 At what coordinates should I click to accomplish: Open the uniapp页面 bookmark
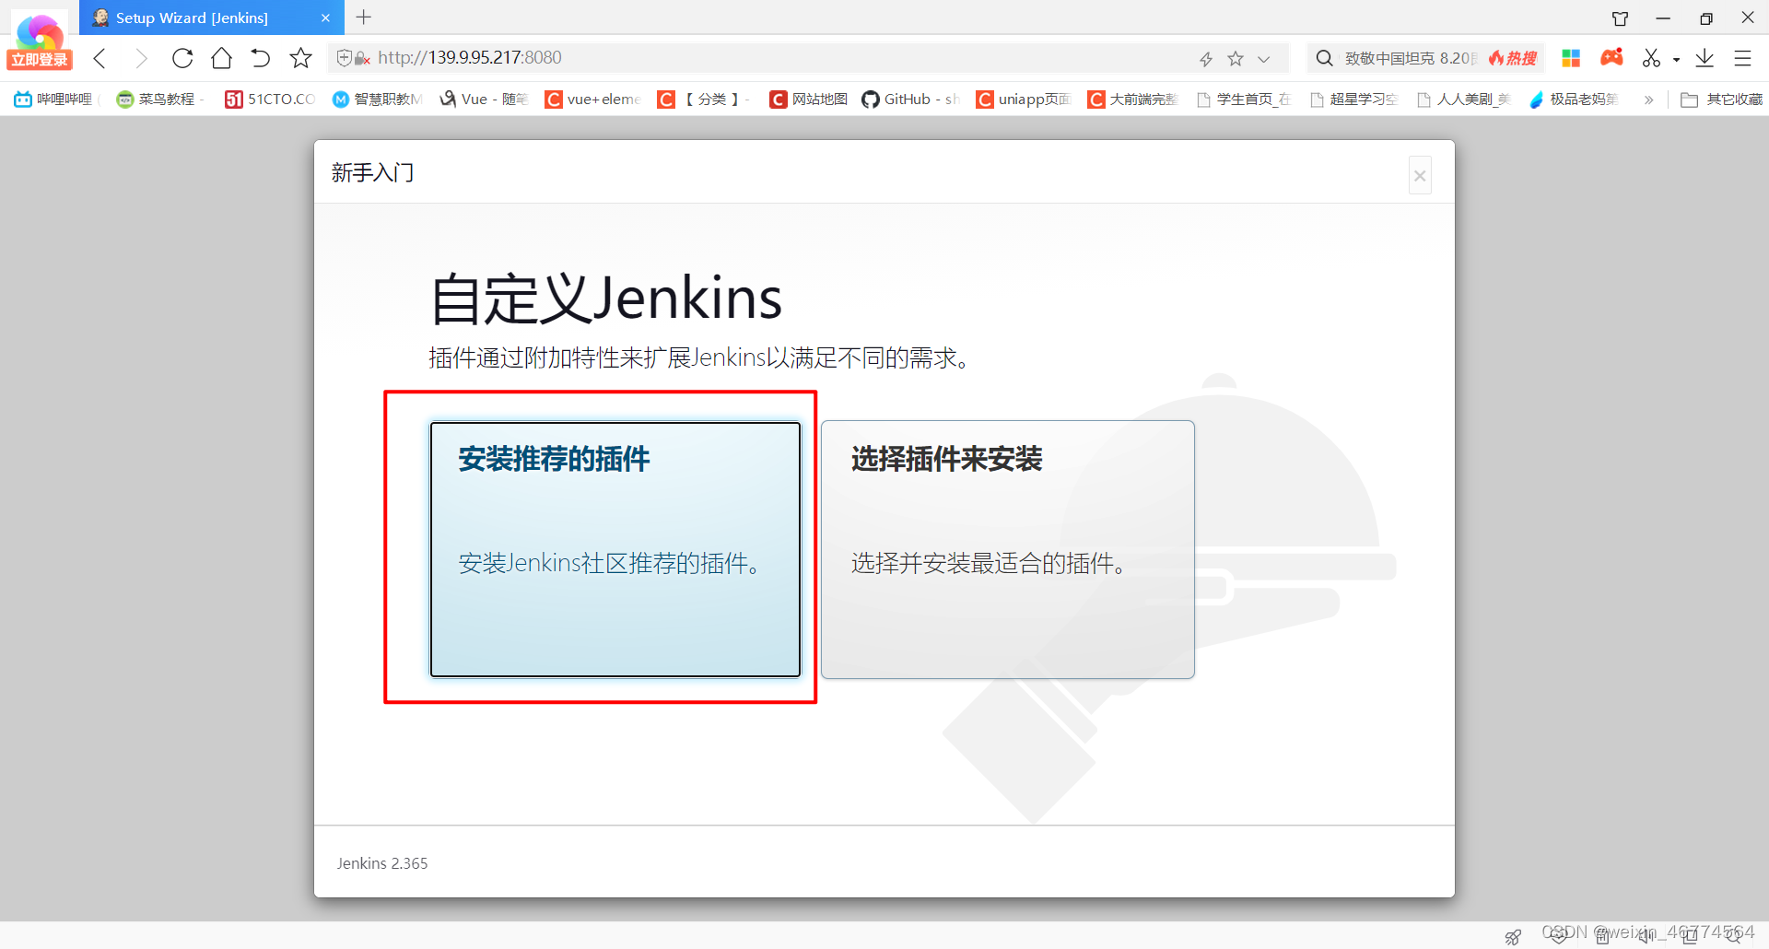pos(1025,100)
